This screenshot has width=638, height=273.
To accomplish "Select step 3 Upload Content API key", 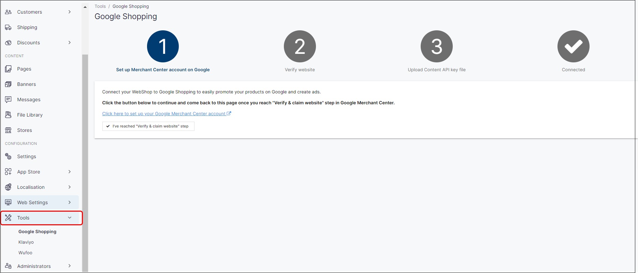I will point(436,46).
